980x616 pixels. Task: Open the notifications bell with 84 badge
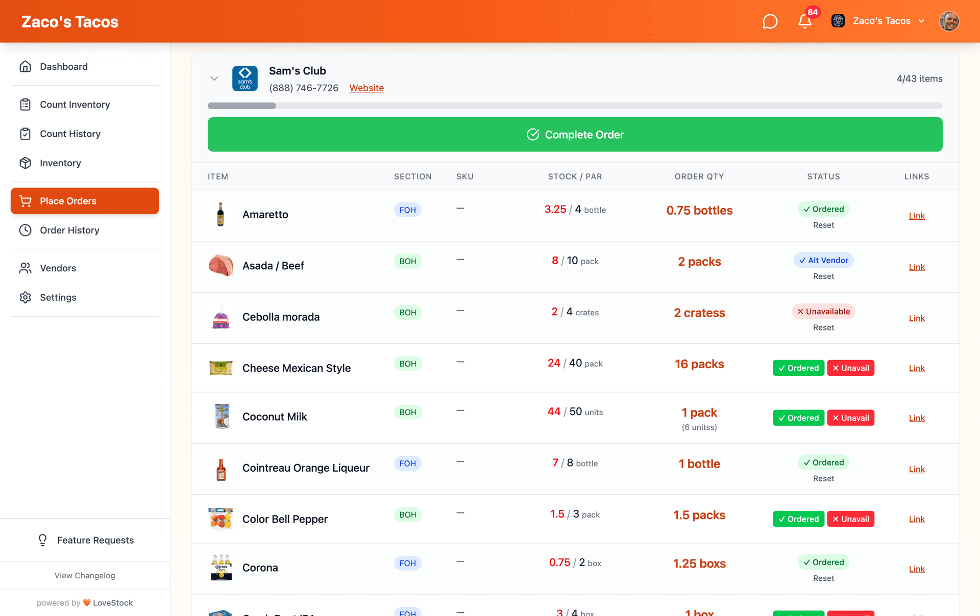[x=805, y=21]
